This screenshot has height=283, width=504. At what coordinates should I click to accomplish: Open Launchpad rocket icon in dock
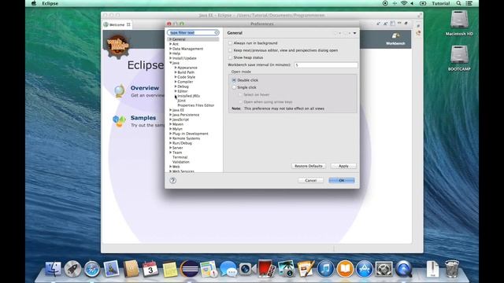[72, 269]
